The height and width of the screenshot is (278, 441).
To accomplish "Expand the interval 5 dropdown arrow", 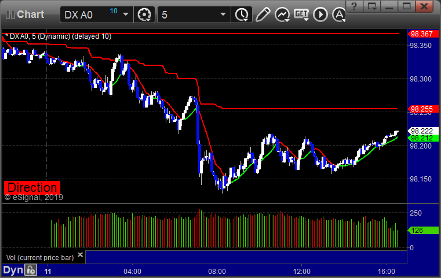I will [x=223, y=14].
